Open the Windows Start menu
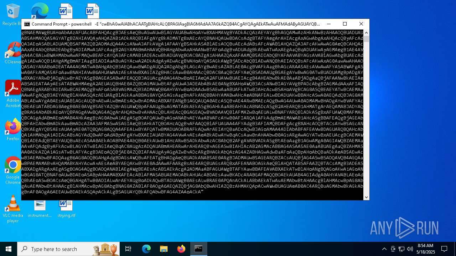 (9, 249)
